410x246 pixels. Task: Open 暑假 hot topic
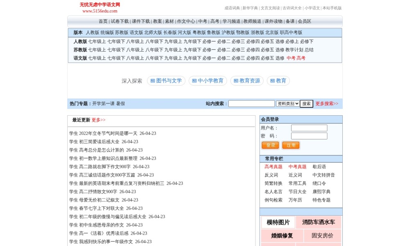(x=121, y=104)
